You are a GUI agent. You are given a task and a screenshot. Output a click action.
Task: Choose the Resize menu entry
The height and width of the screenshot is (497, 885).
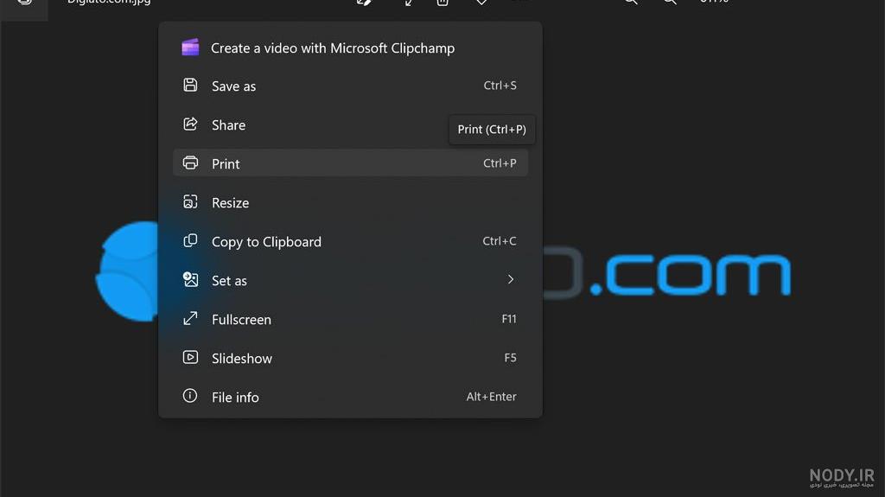click(350, 202)
